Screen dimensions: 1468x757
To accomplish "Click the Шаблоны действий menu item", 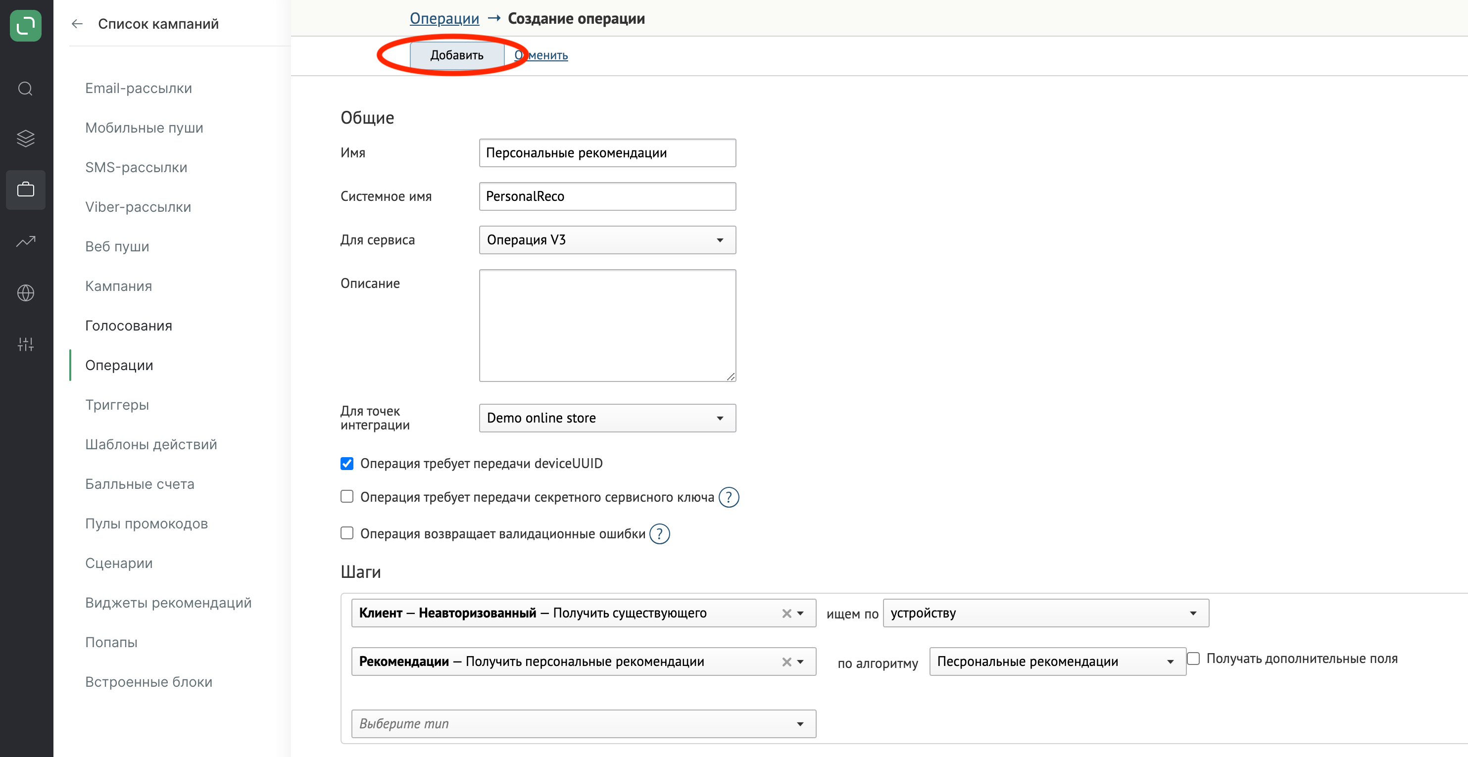I will click(150, 444).
